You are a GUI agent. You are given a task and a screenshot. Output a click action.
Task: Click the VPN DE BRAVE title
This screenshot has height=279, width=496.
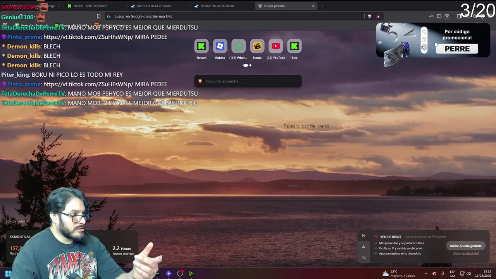(391, 237)
